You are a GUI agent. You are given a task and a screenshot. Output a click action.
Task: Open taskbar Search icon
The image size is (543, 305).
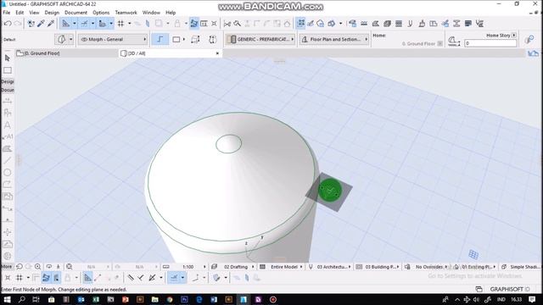pos(21,299)
